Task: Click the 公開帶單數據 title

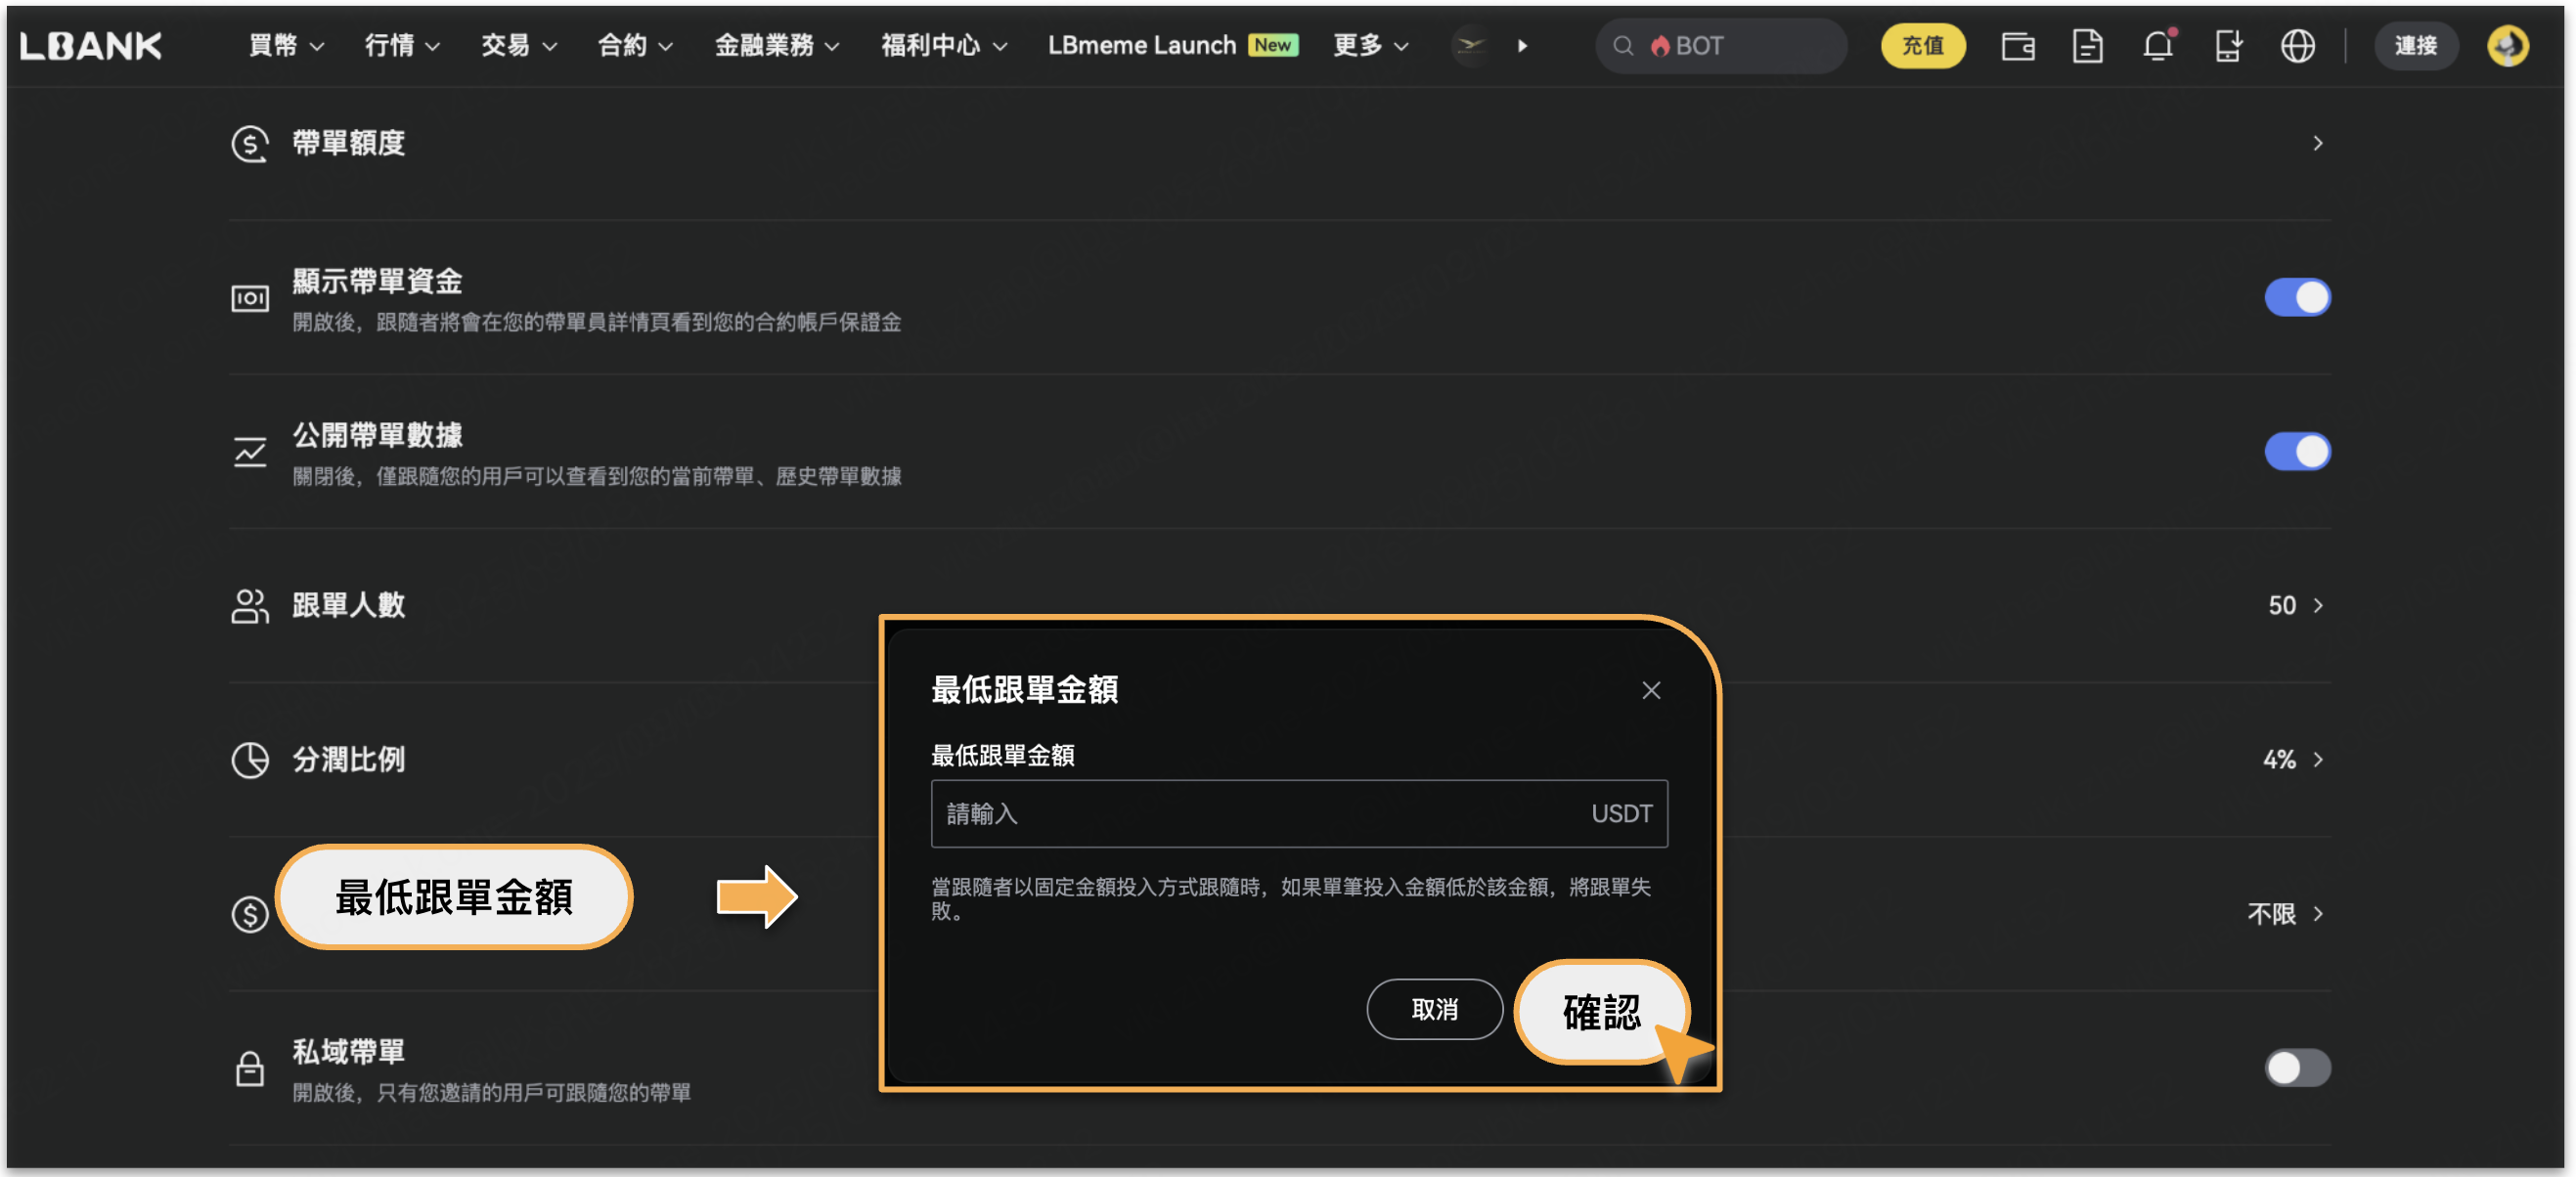Action: click(377, 435)
